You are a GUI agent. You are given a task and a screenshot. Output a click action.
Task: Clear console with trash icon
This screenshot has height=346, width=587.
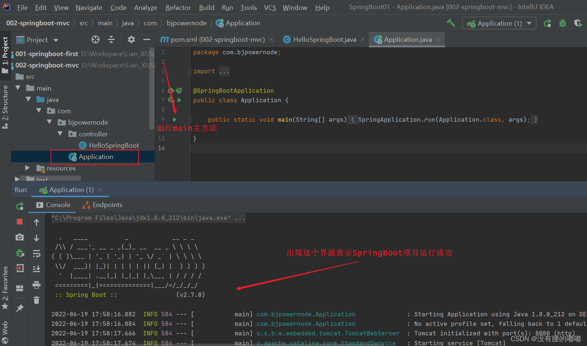point(37,300)
